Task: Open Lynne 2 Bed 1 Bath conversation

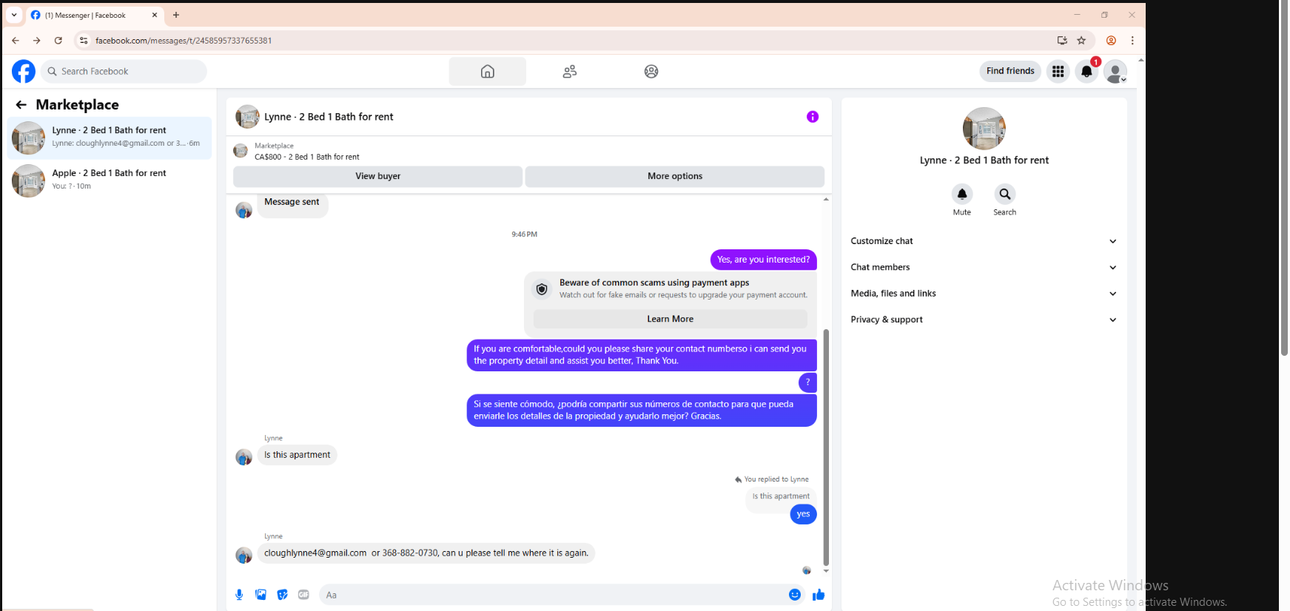Action: point(110,138)
